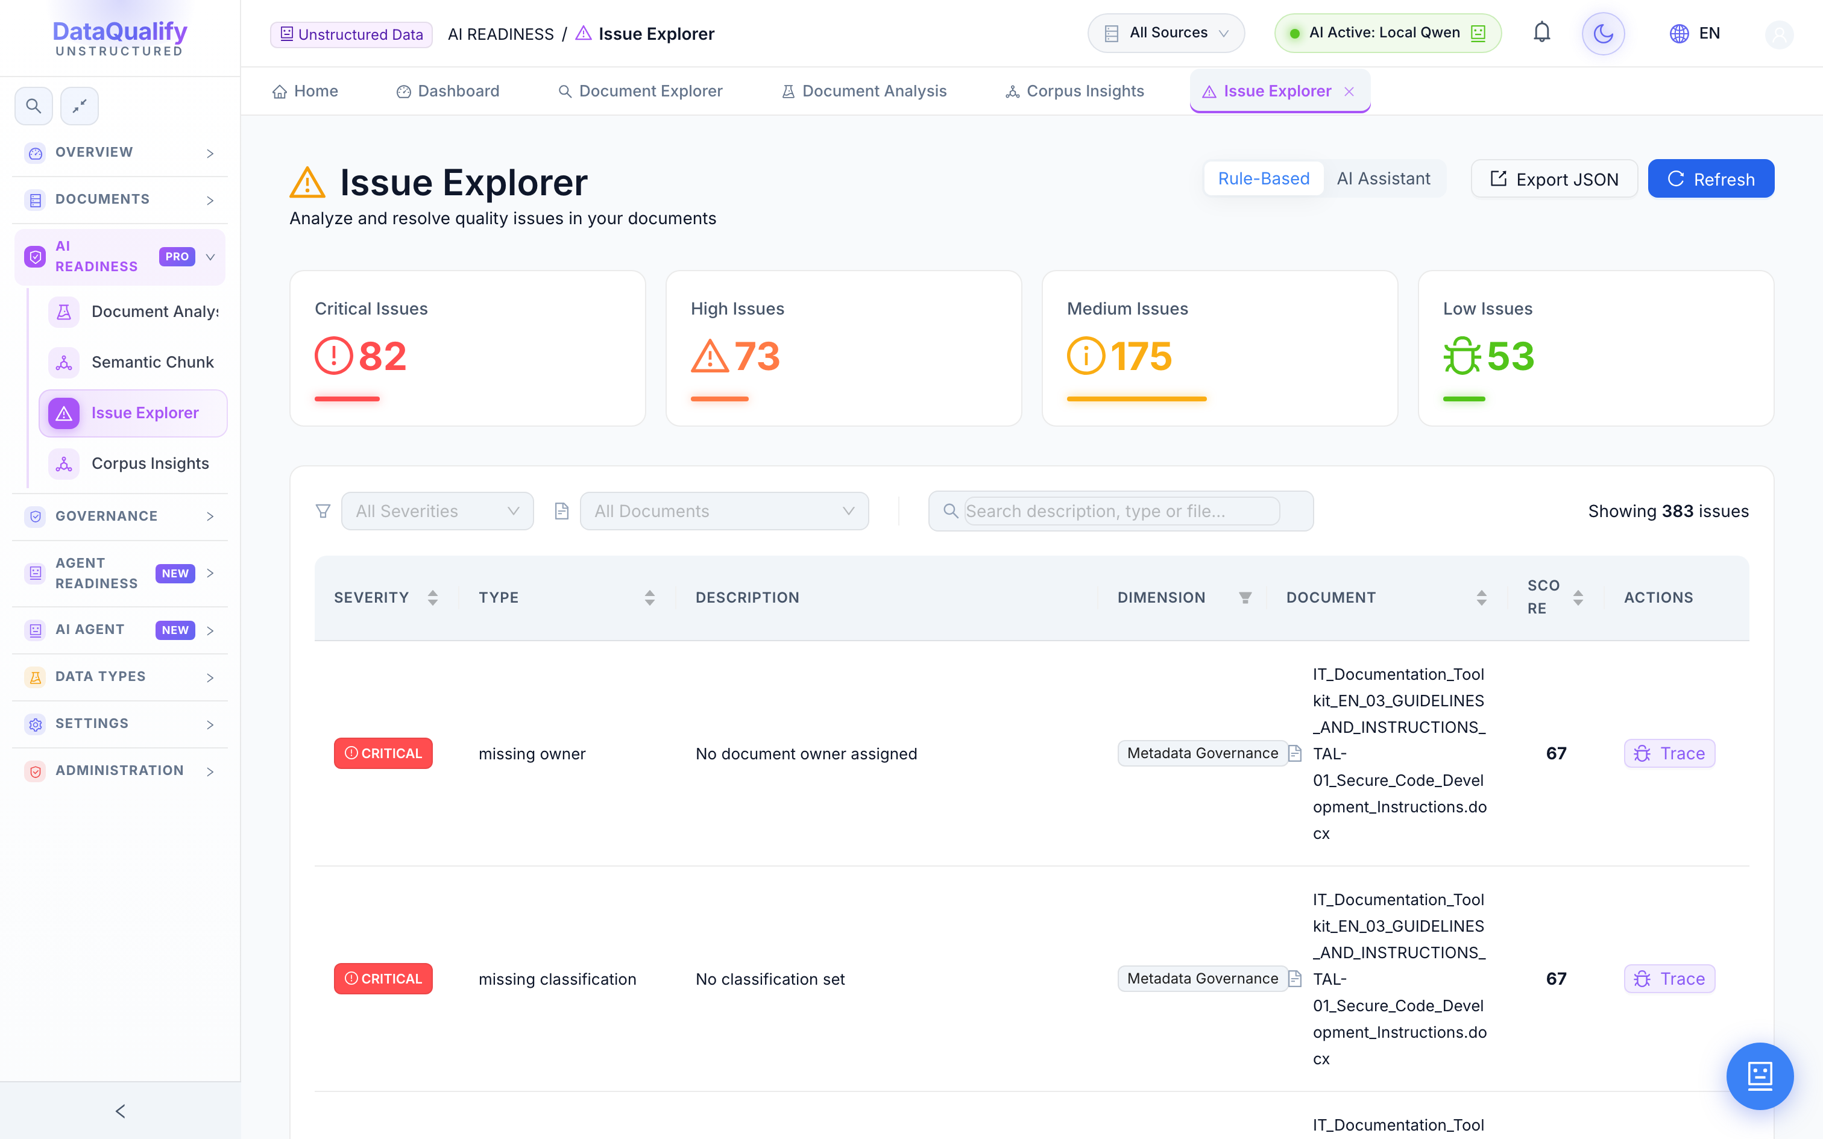Open the All Documents dropdown

[724, 512]
